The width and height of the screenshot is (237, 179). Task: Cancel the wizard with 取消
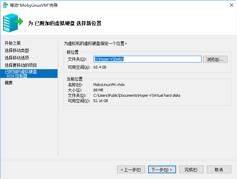pos(219,170)
